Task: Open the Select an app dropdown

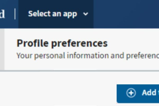Action: (56, 14)
